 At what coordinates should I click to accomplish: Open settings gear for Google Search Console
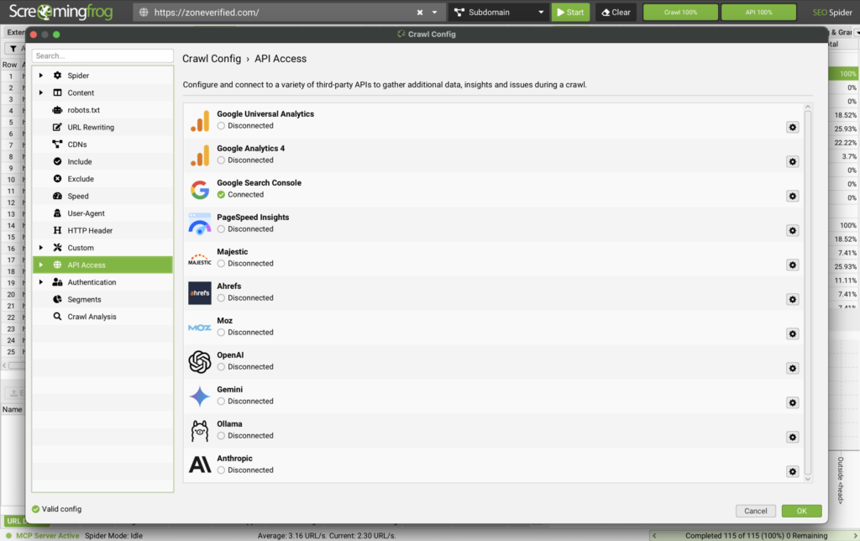[792, 197]
